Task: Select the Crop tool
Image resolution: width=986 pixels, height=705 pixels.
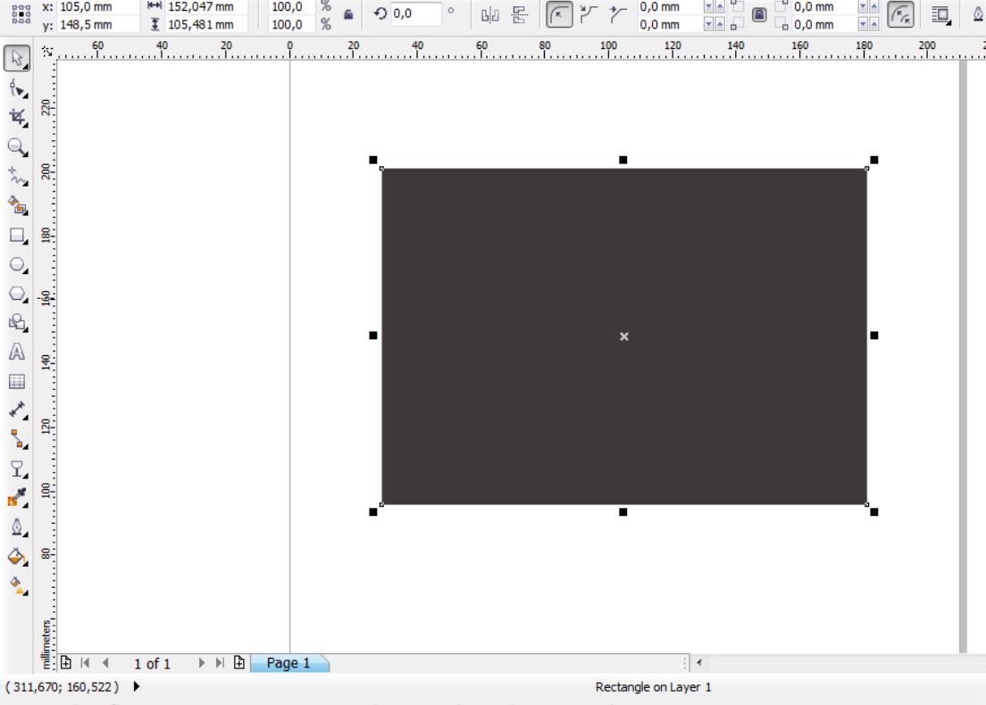Action: [x=17, y=118]
